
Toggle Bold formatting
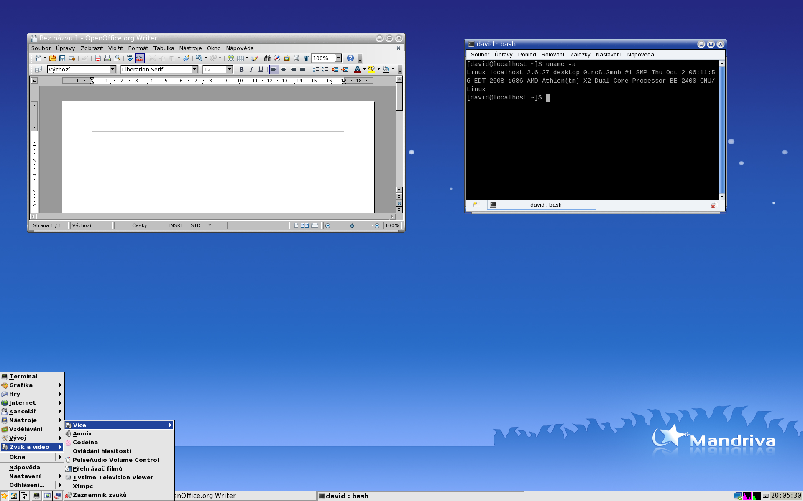pyautogui.click(x=241, y=69)
